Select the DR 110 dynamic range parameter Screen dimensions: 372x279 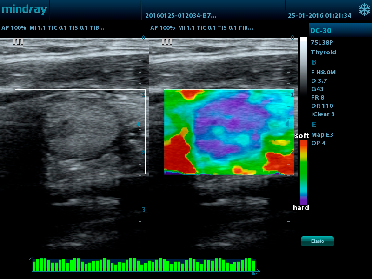point(322,106)
